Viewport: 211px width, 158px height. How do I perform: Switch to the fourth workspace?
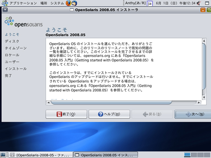click(207, 155)
